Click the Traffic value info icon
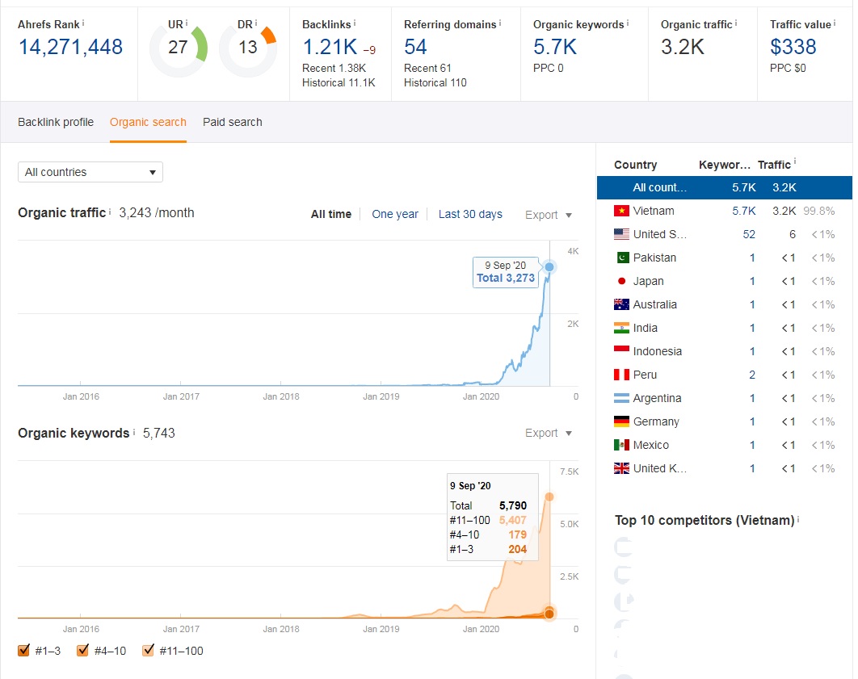858x679 pixels. coord(835,23)
